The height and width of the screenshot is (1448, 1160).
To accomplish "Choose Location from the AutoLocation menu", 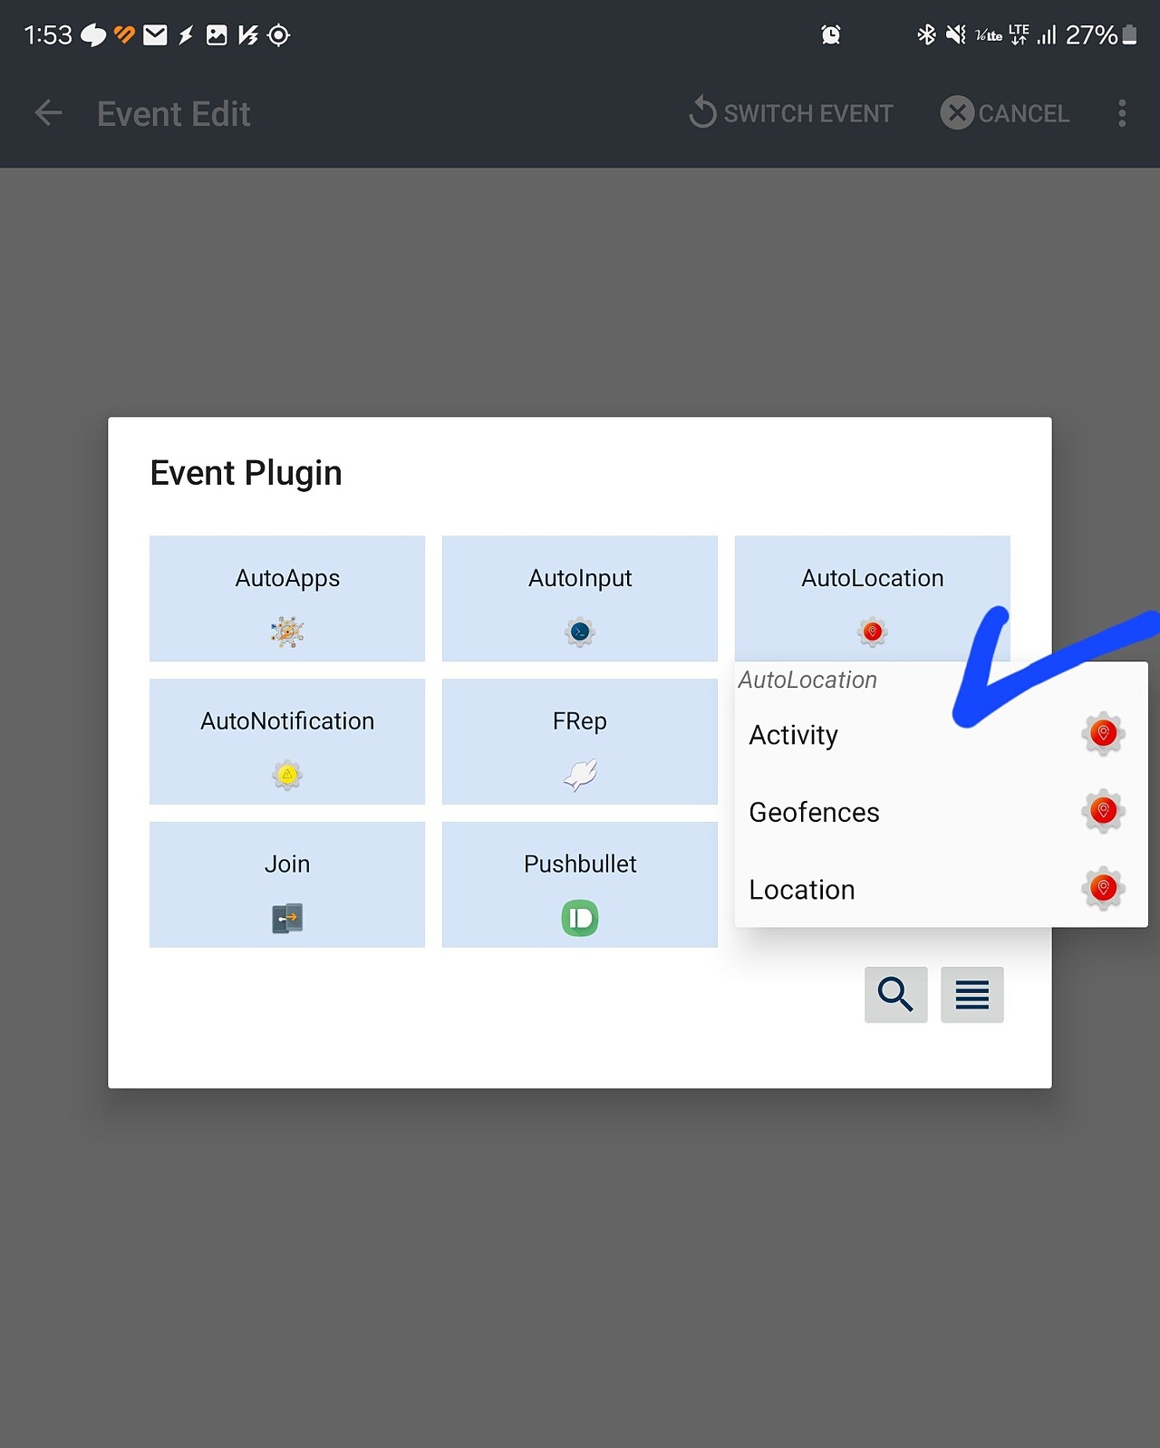I will (941, 890).
